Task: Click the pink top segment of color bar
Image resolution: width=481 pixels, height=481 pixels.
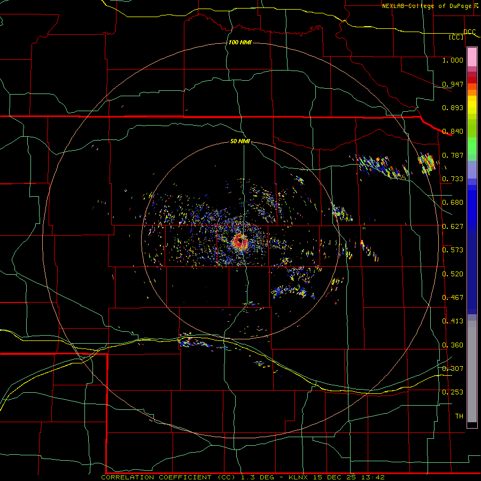Action: point(472,57)
